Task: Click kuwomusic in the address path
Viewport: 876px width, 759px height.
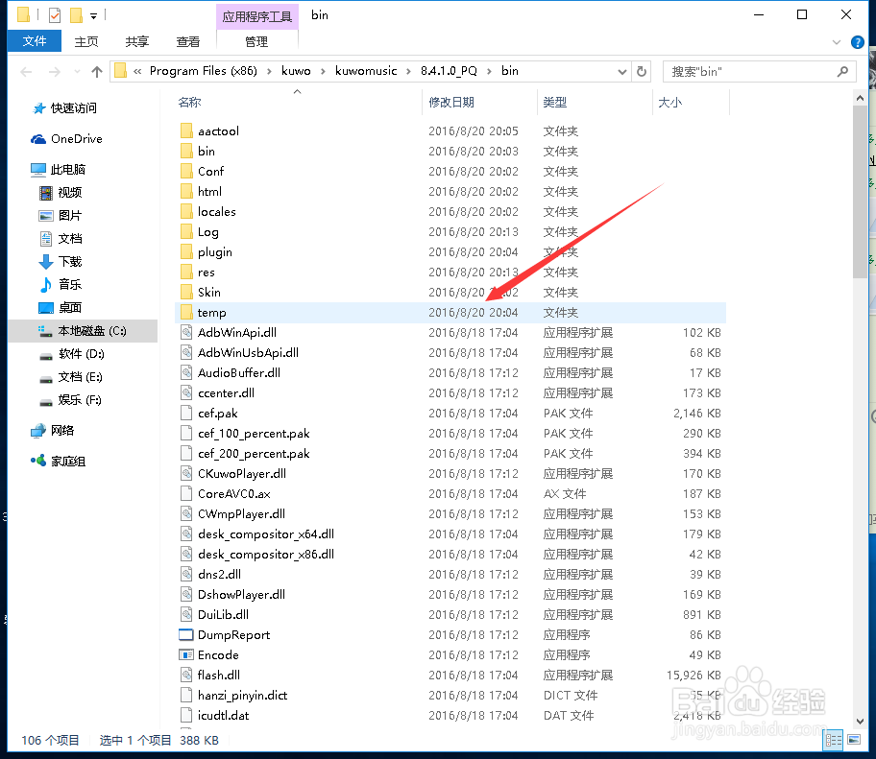Action: (x=366, y=71)
